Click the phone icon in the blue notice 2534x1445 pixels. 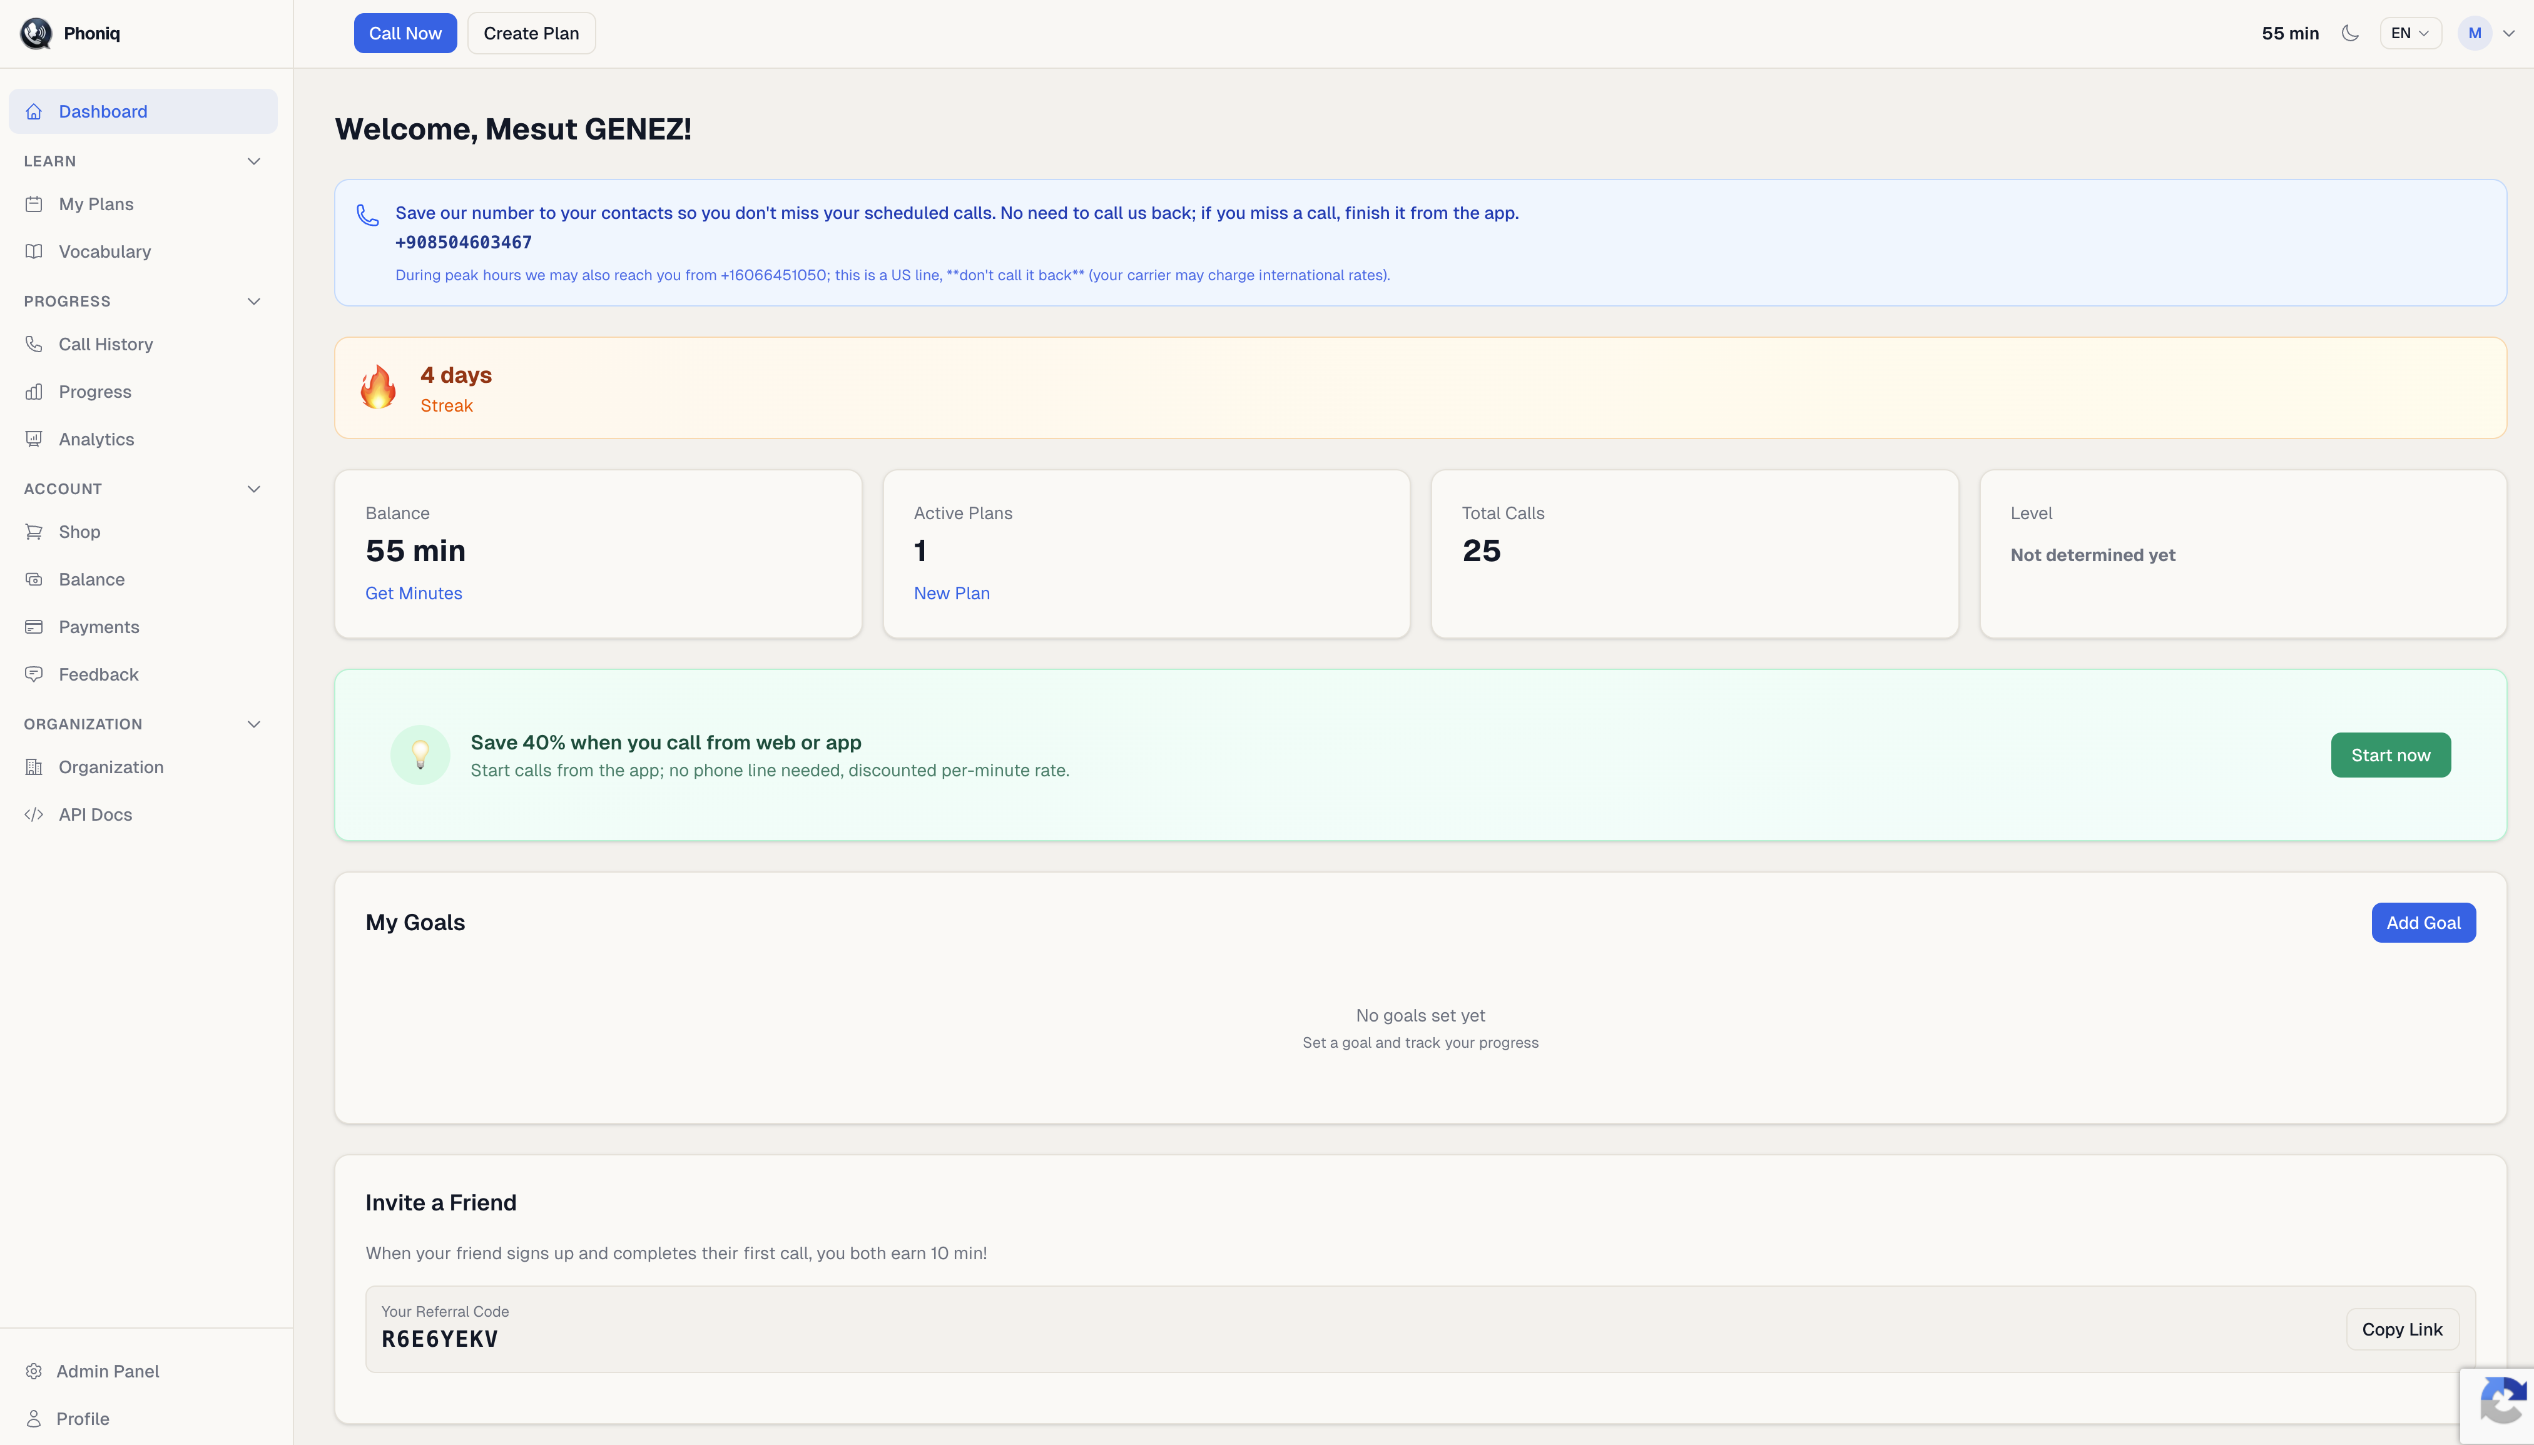click(x=367, y=215)
